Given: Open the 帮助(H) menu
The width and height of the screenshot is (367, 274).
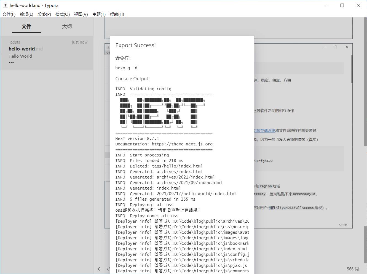Looking at the screenshot, I should (117, 14).
